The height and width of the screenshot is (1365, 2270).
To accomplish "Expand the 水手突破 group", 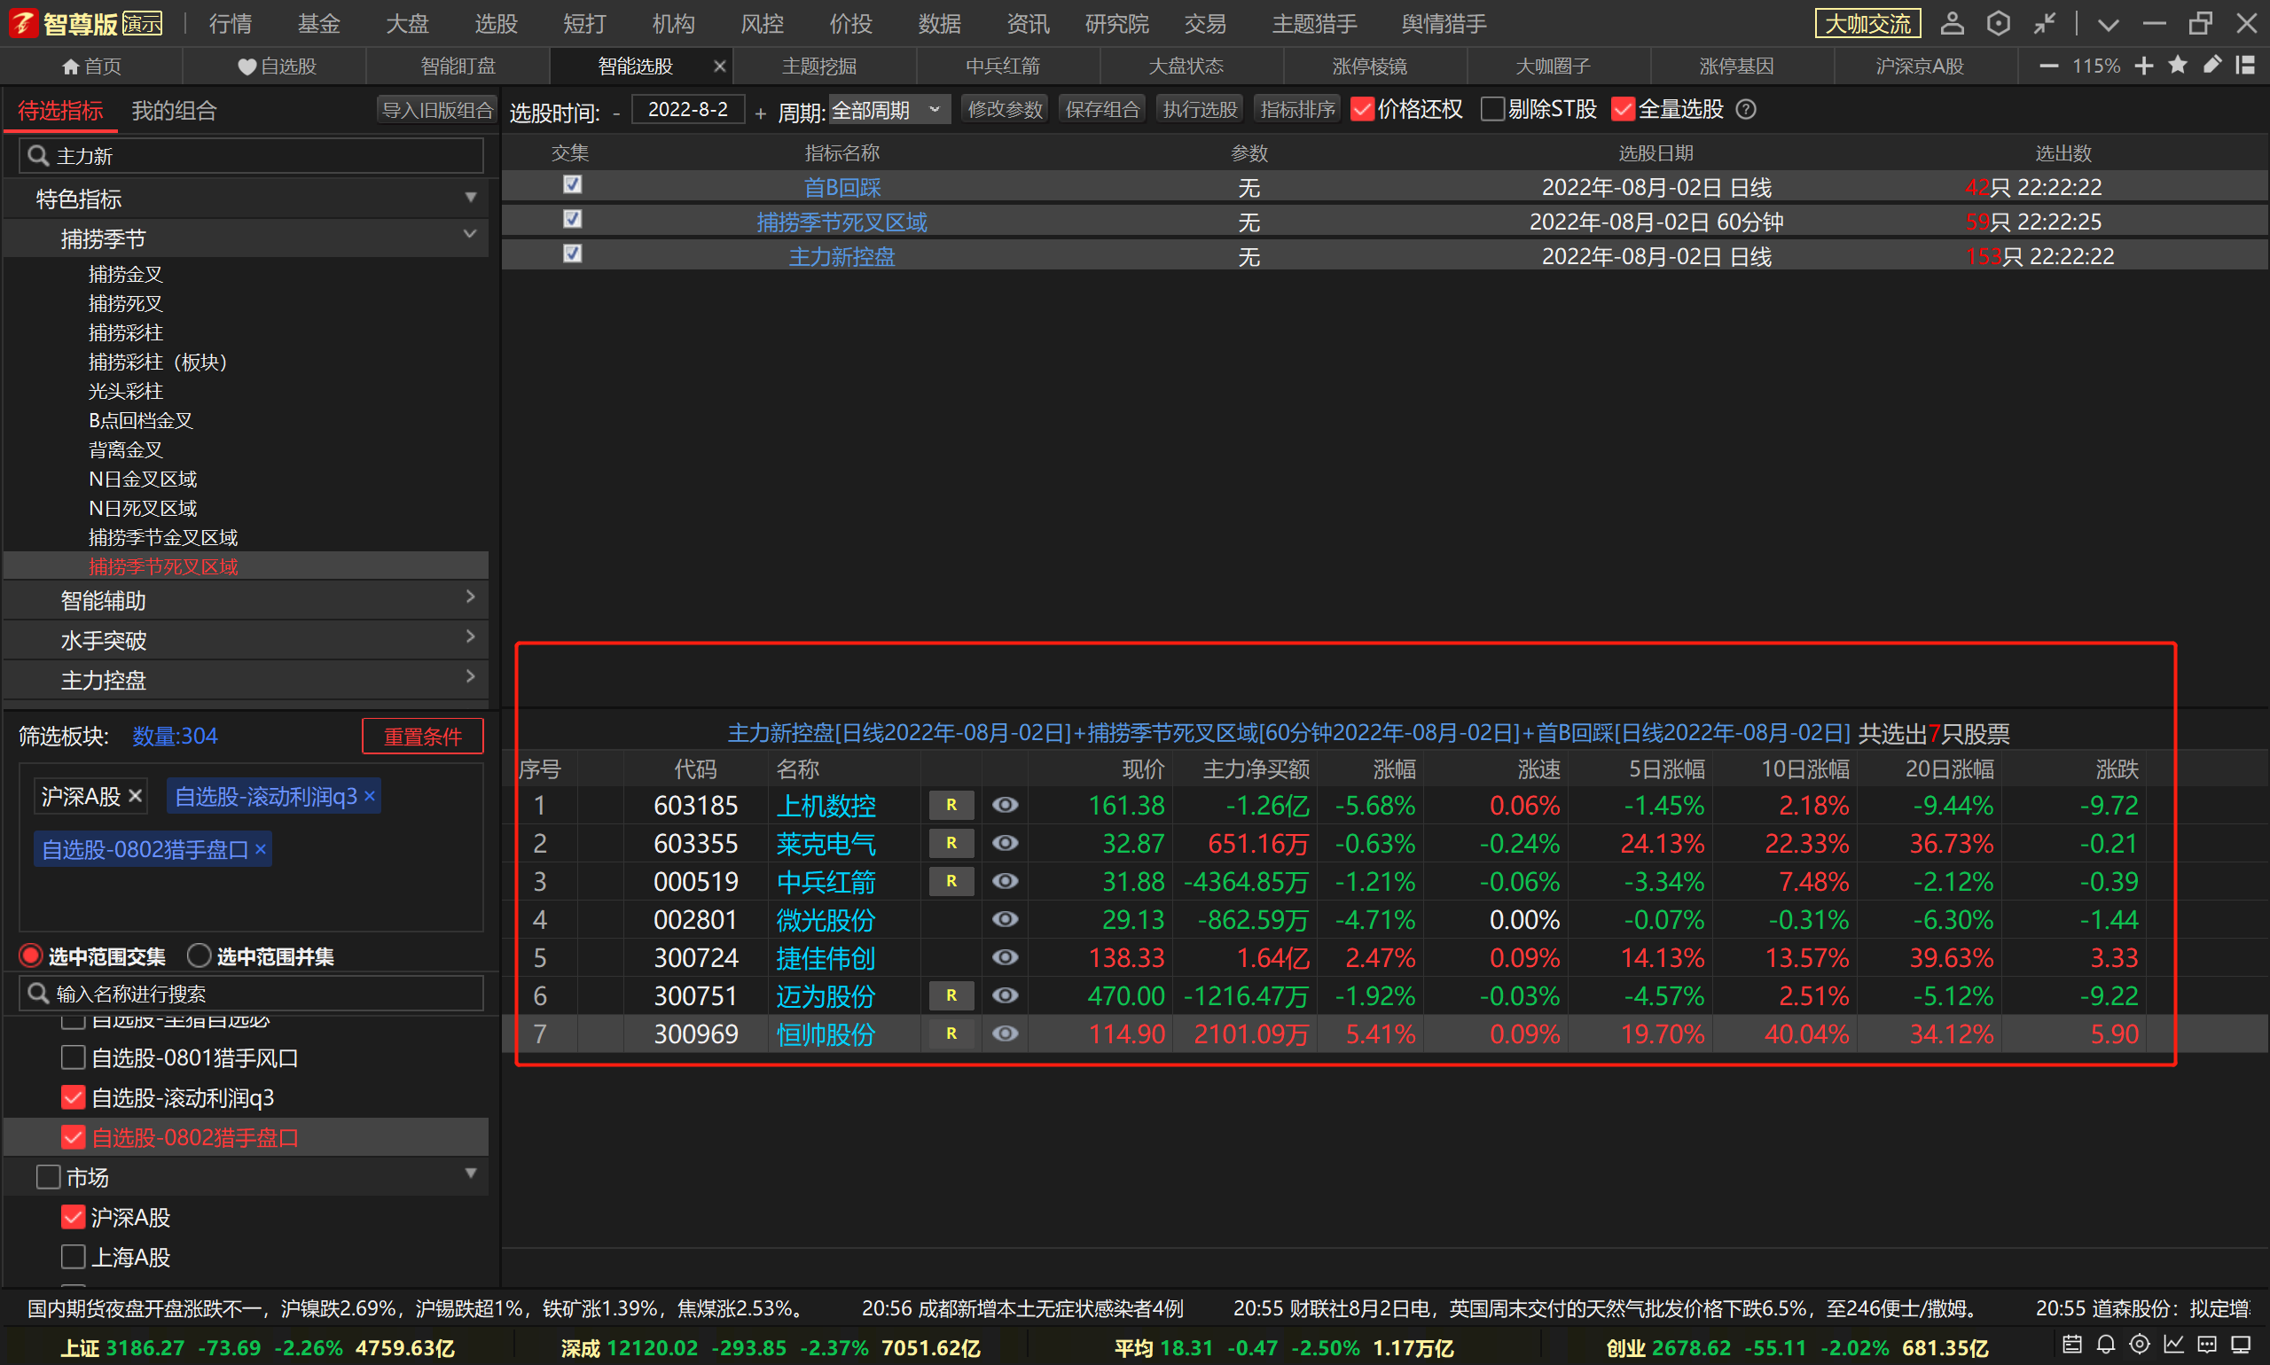I will tap(470, 636).
